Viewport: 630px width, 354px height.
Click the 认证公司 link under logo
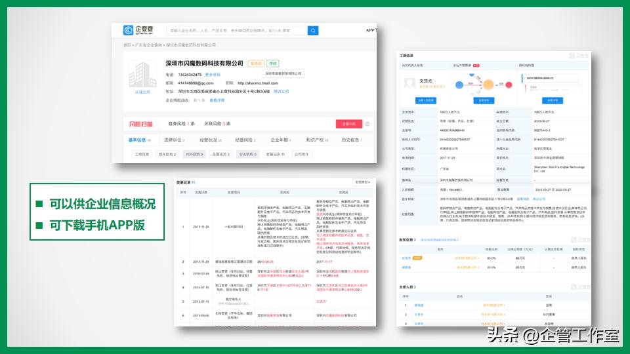[142, 92]
